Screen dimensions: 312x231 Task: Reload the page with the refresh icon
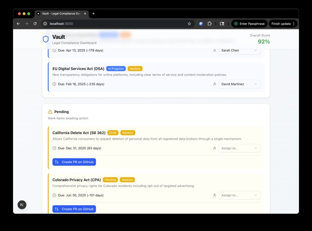(35, 24)
